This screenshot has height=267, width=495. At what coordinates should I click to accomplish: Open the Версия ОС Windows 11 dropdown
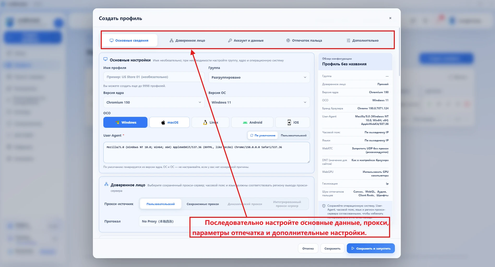pos(259,102)
